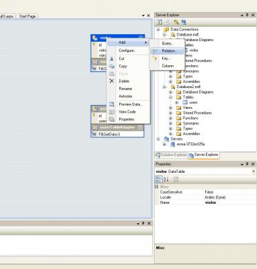257x269 pixels.
Task: Click the esraa-3732ecf25a server icon
Action: point(173,144)
